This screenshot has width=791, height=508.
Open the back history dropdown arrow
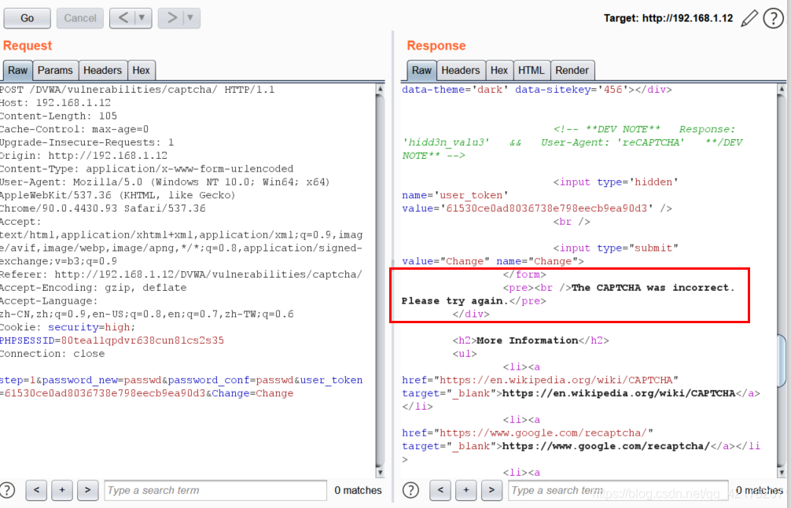[x=143, y=18]
